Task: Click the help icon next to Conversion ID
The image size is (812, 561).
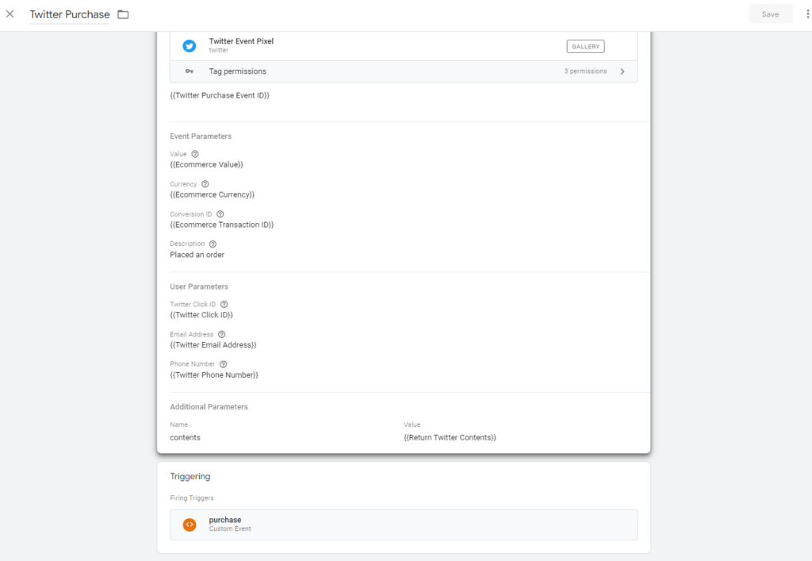Action: [220, 214]
